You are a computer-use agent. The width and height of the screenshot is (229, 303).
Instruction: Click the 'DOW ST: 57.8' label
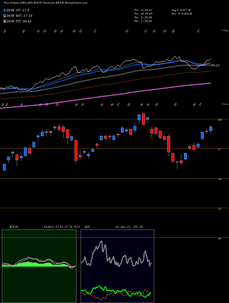(18, 10)
